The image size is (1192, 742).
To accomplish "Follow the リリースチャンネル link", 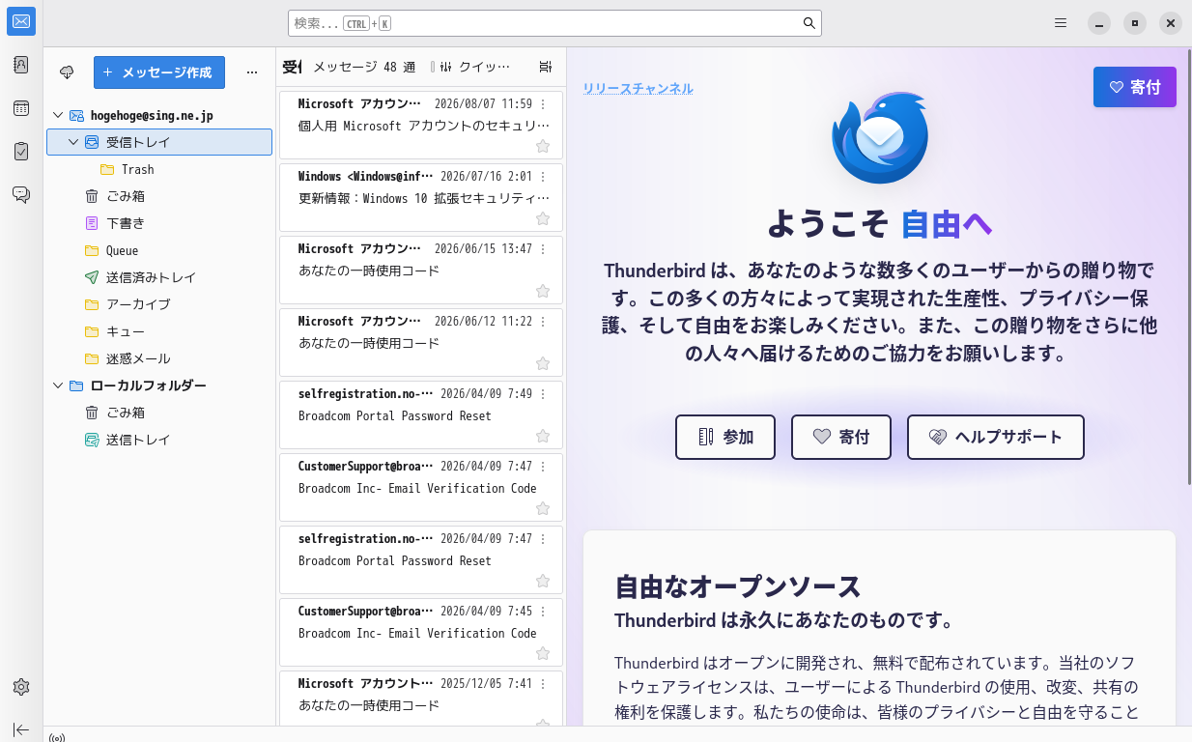I will tap(639, 89).
